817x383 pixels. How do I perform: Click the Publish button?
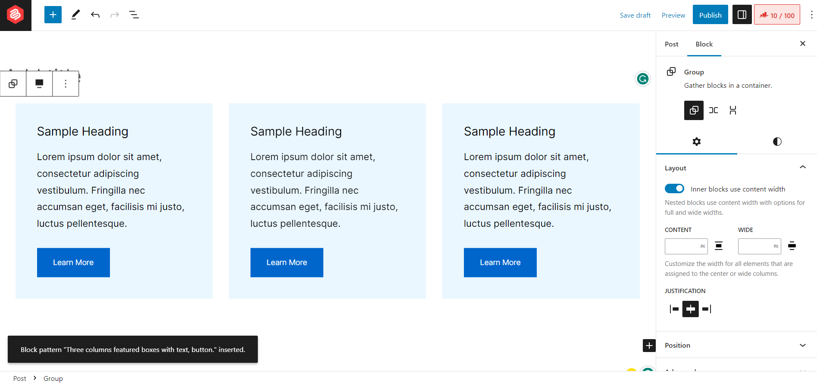(710, 15)
